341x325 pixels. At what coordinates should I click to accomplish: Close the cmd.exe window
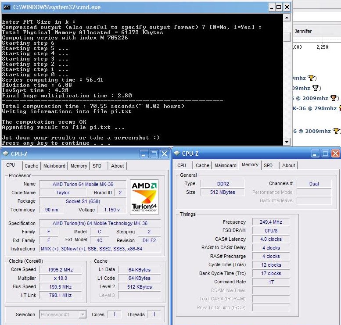click(287, 7)
